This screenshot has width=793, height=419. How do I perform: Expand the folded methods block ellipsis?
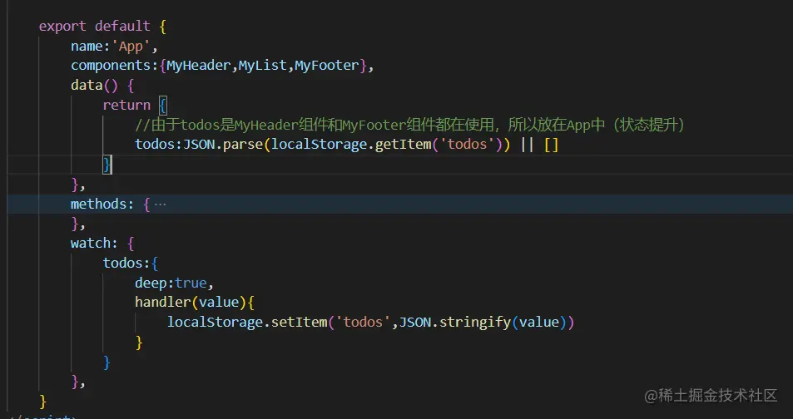coord(161,205)
